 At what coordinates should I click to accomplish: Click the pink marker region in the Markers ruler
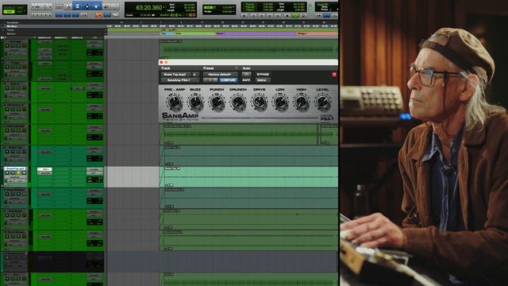click(x=317, y=33)
